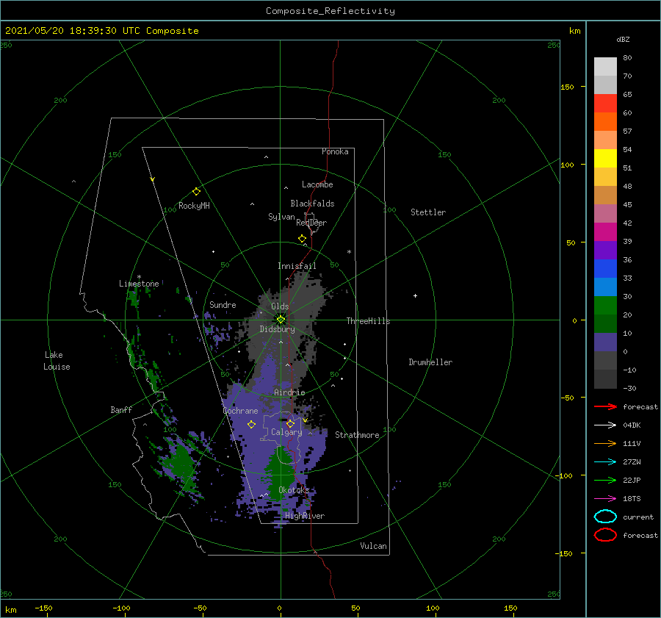Select the yellow diamond marker beside RockyMH

click(196, 192)
